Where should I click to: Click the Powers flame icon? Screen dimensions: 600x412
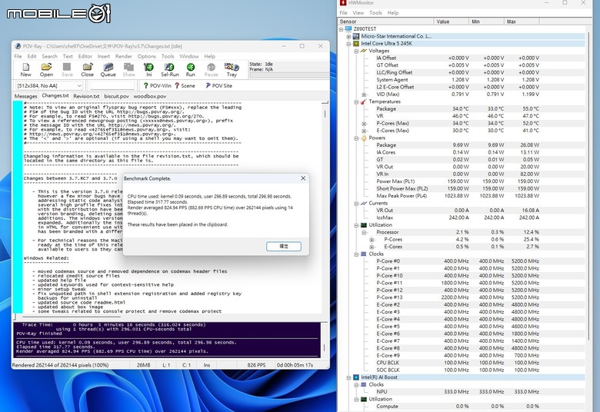click(364, 138)
